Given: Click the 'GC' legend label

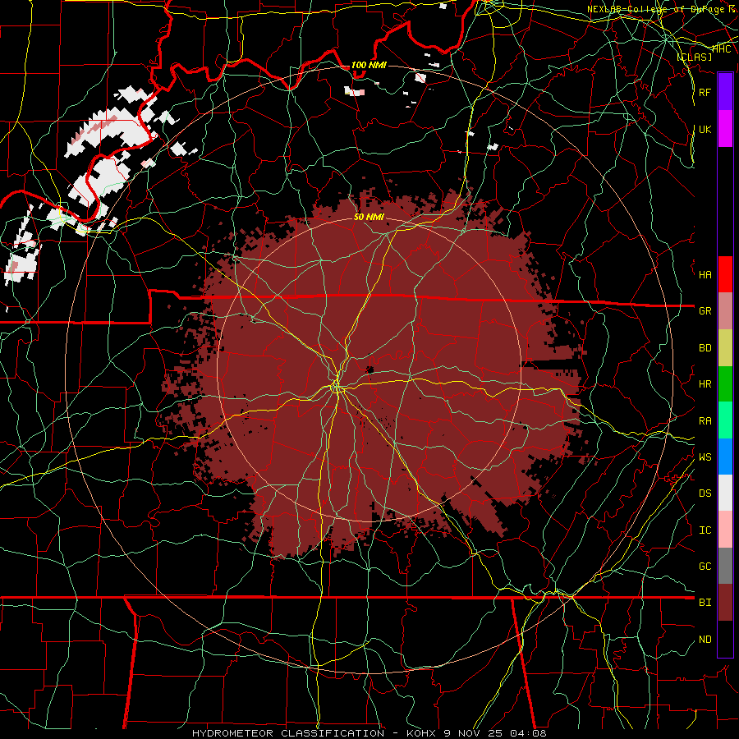Looking at the screenshot, I should click(x=705, y=566).
